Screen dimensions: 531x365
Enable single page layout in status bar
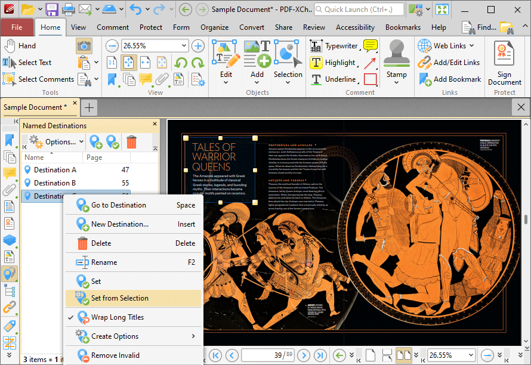371,355
